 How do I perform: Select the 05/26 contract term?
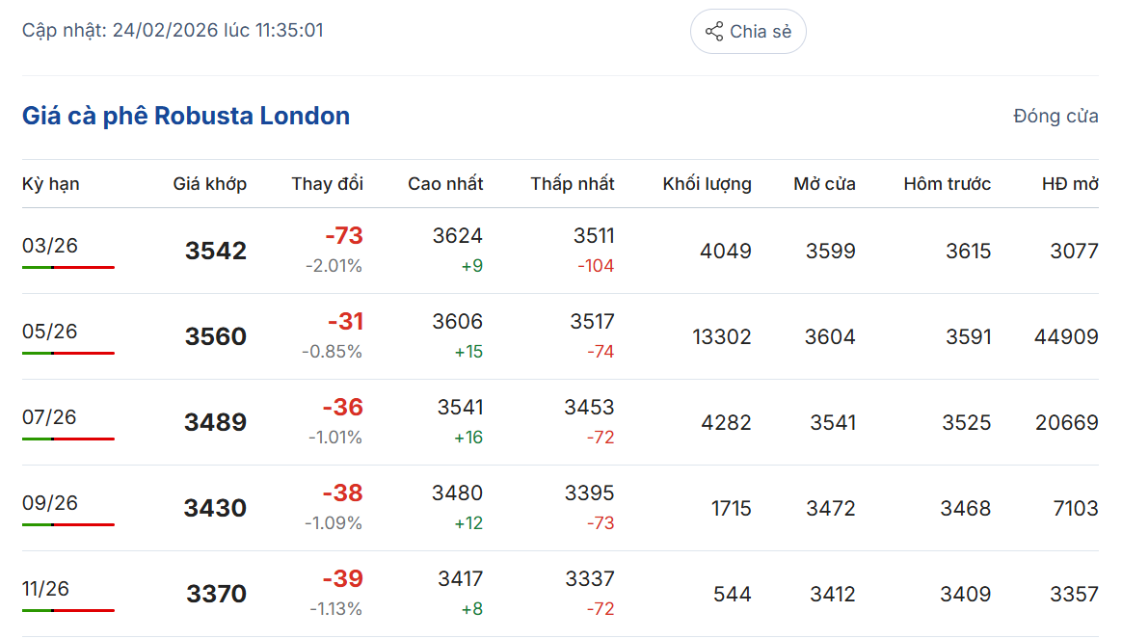point(50,332)
